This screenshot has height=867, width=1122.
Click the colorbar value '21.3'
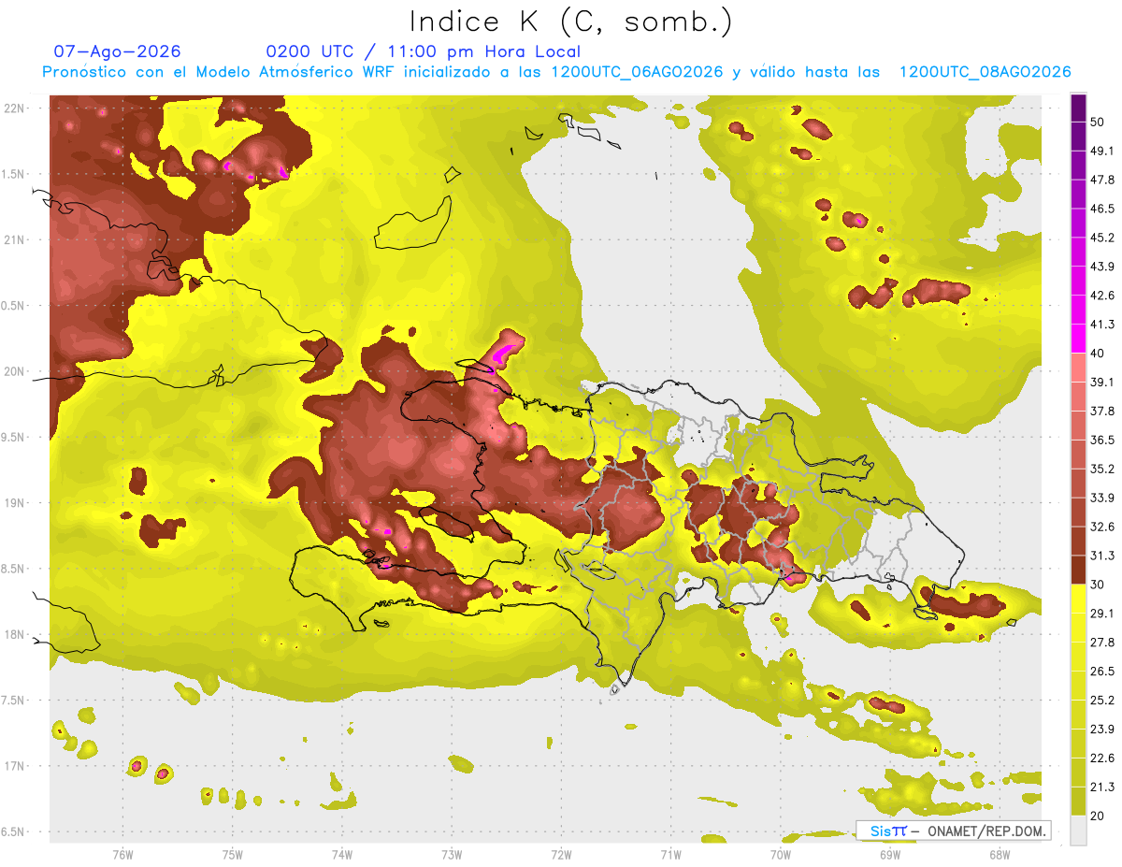[1102, 788]
